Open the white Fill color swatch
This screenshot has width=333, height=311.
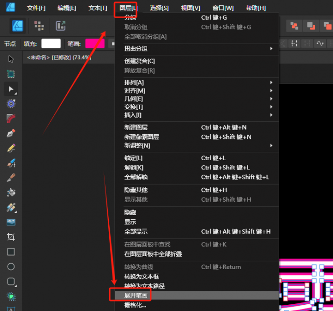[x=51, y=44]
